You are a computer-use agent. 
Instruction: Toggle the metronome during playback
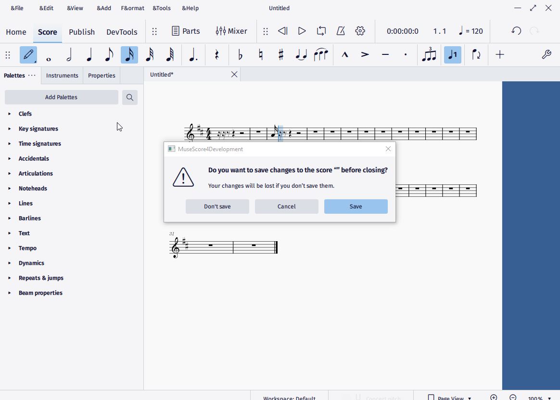click(x=341, y=30)
